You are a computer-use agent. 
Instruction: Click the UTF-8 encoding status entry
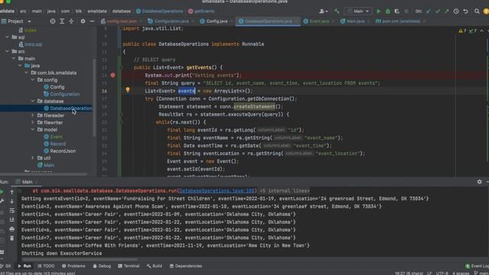pyautogui.click(x=442, y=273)
